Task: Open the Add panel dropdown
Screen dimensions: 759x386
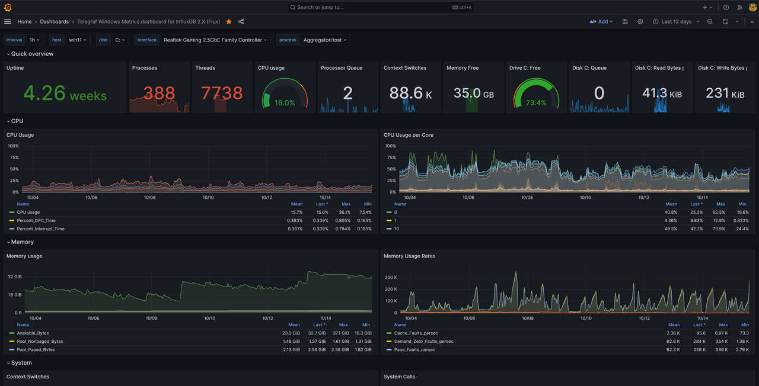Action: point(601,21)
